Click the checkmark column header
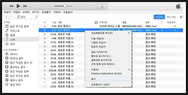 (x=45, y=22)
